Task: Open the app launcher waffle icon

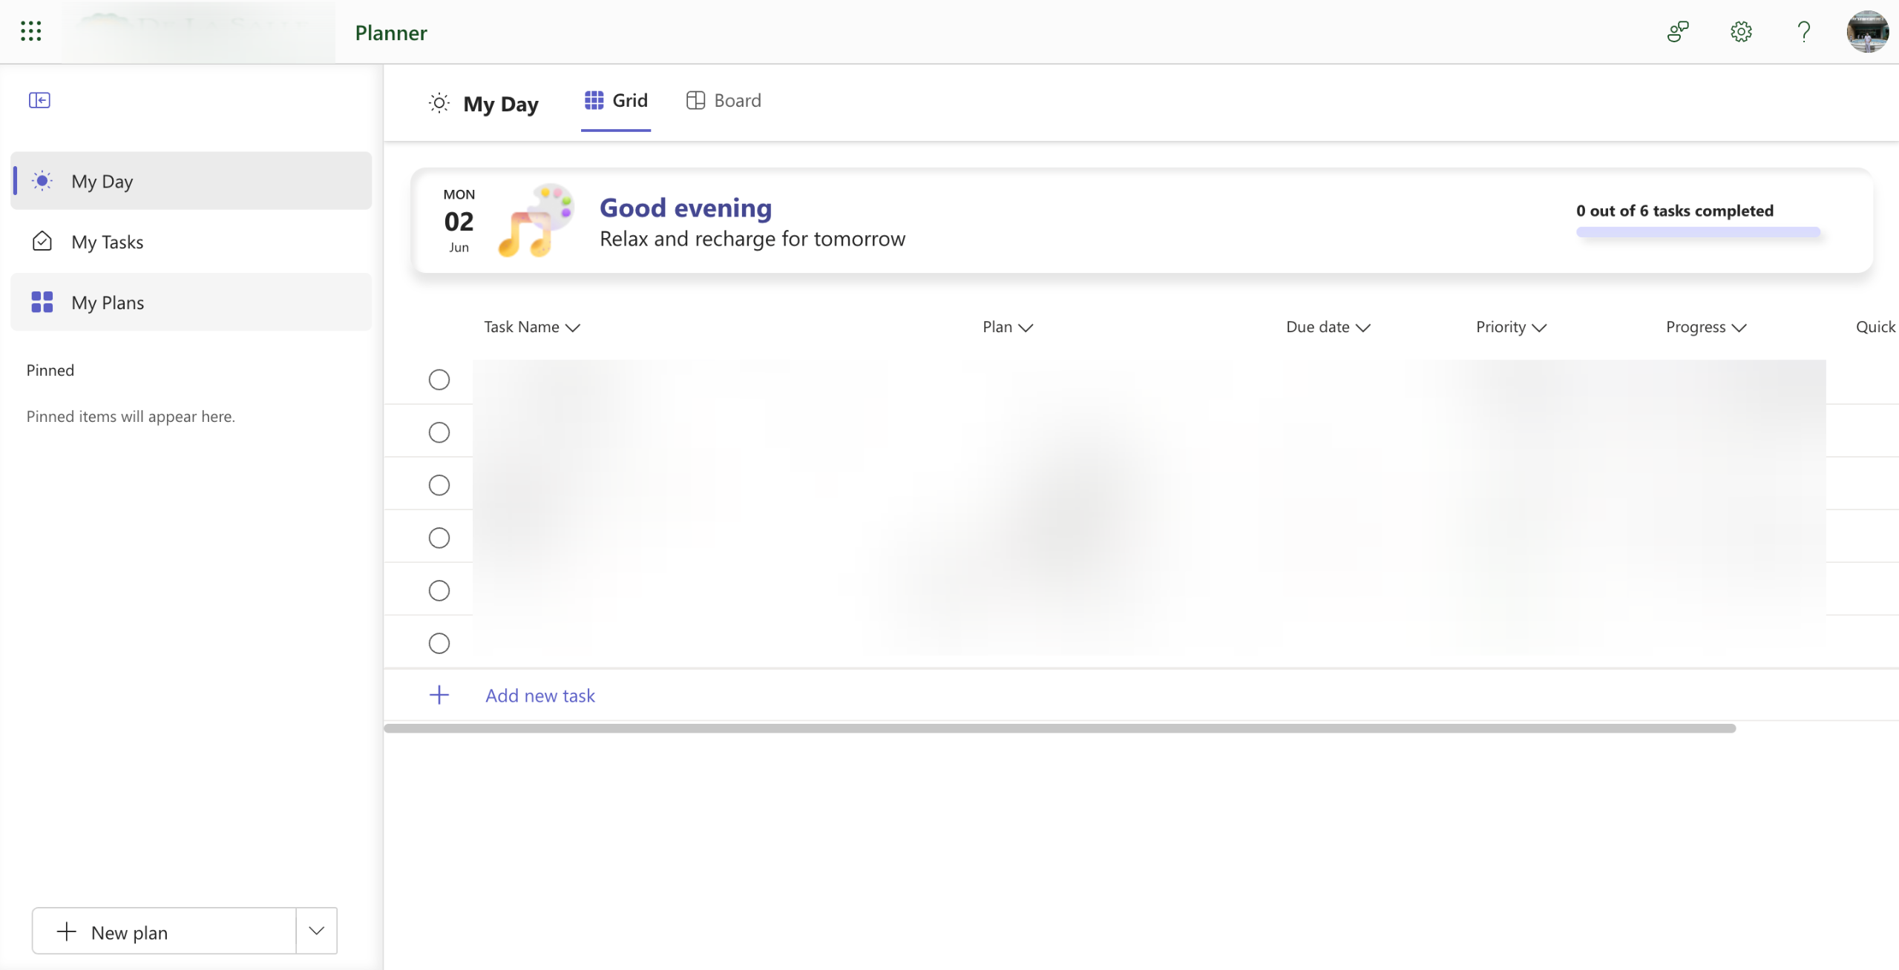Action: 30,31
